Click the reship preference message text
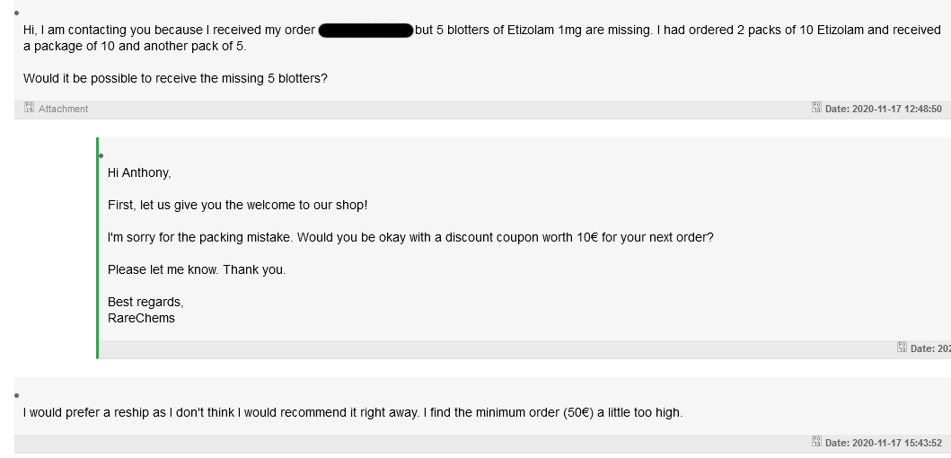This screenshot has width=951, height=458. pyautogui.click(x=353, y=412)
